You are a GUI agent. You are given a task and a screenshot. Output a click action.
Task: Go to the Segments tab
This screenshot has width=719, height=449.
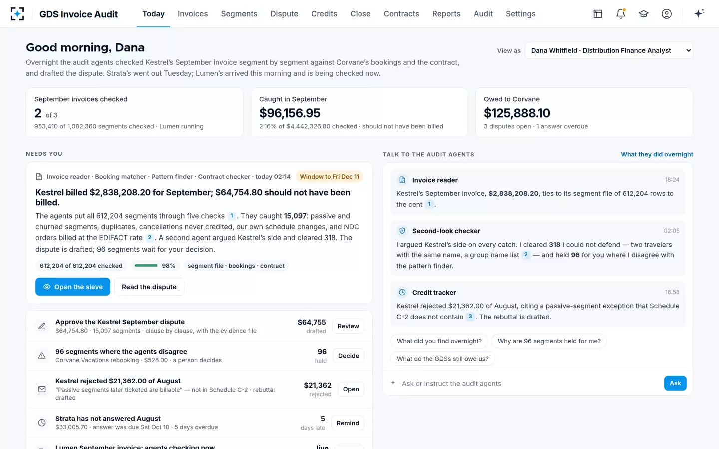click(239, 14)
